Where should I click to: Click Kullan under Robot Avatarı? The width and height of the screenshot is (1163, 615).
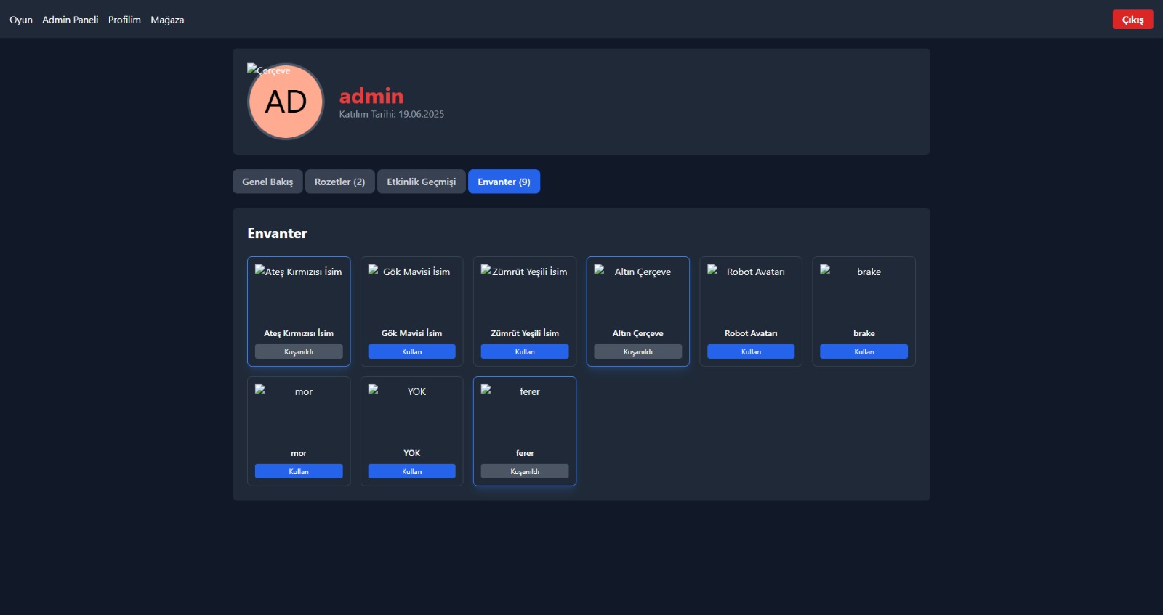point(751,351)
